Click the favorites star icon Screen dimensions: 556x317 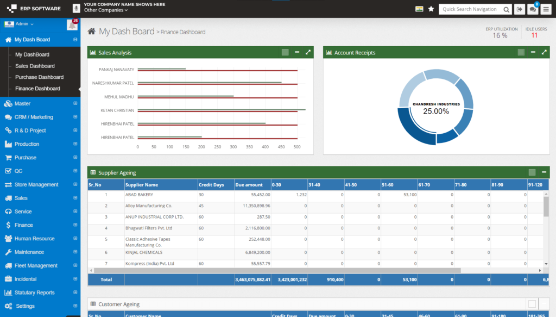[x=431, y=9]
